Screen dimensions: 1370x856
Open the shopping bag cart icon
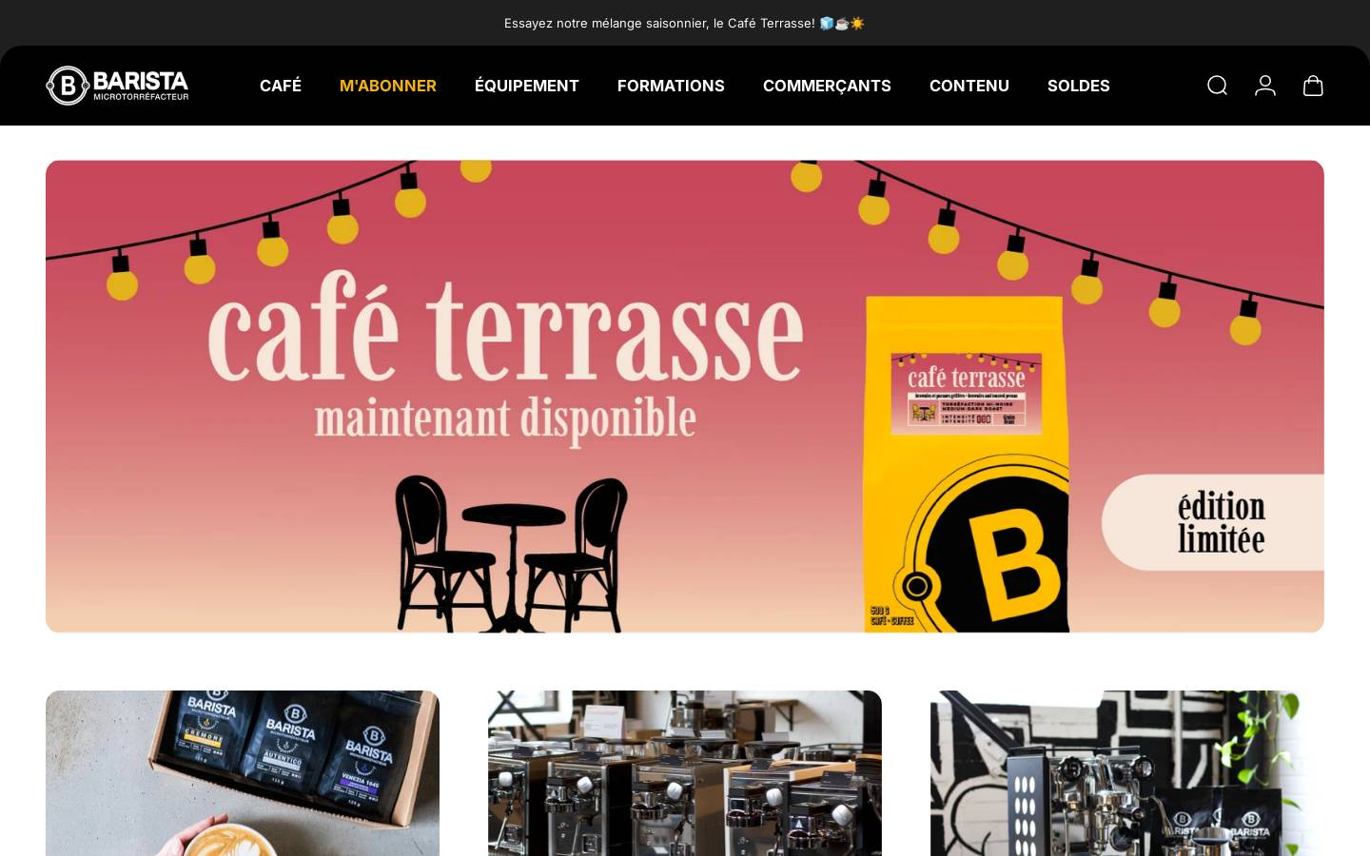[x=1313, y=86]
